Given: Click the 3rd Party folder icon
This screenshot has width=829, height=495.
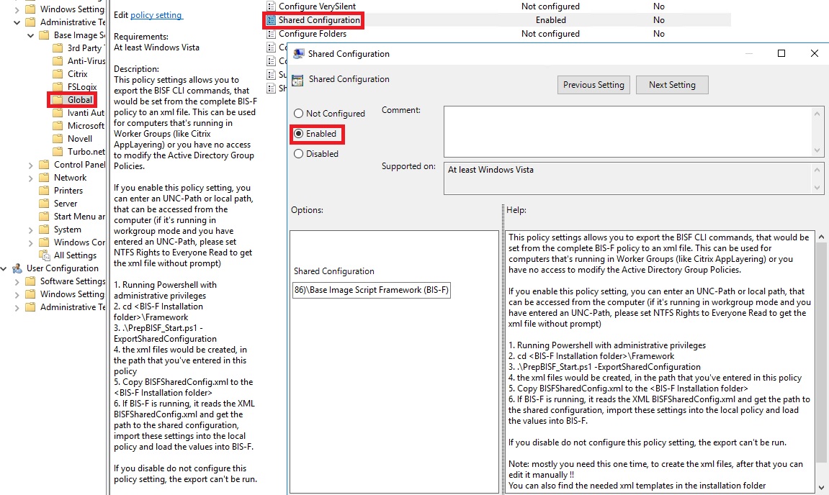Looking at the screenshot, I should [58, 48].
